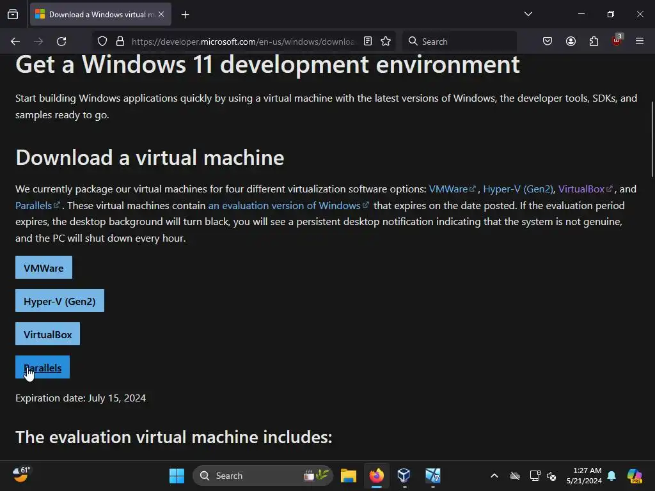Screen dimensions: 655x491
Task: Click the taskbar Search box
Action: point(263,476)
